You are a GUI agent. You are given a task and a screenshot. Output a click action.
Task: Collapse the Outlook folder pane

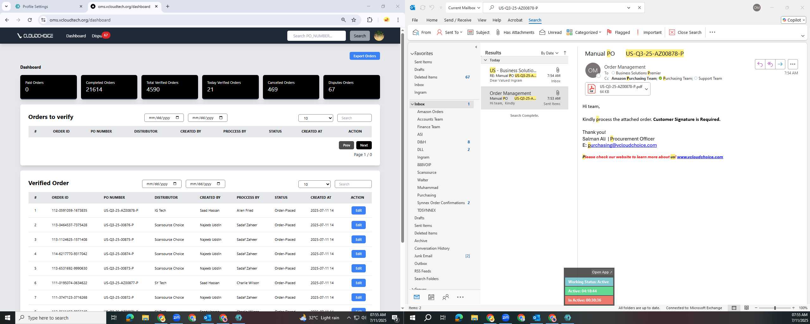point(476,47)
